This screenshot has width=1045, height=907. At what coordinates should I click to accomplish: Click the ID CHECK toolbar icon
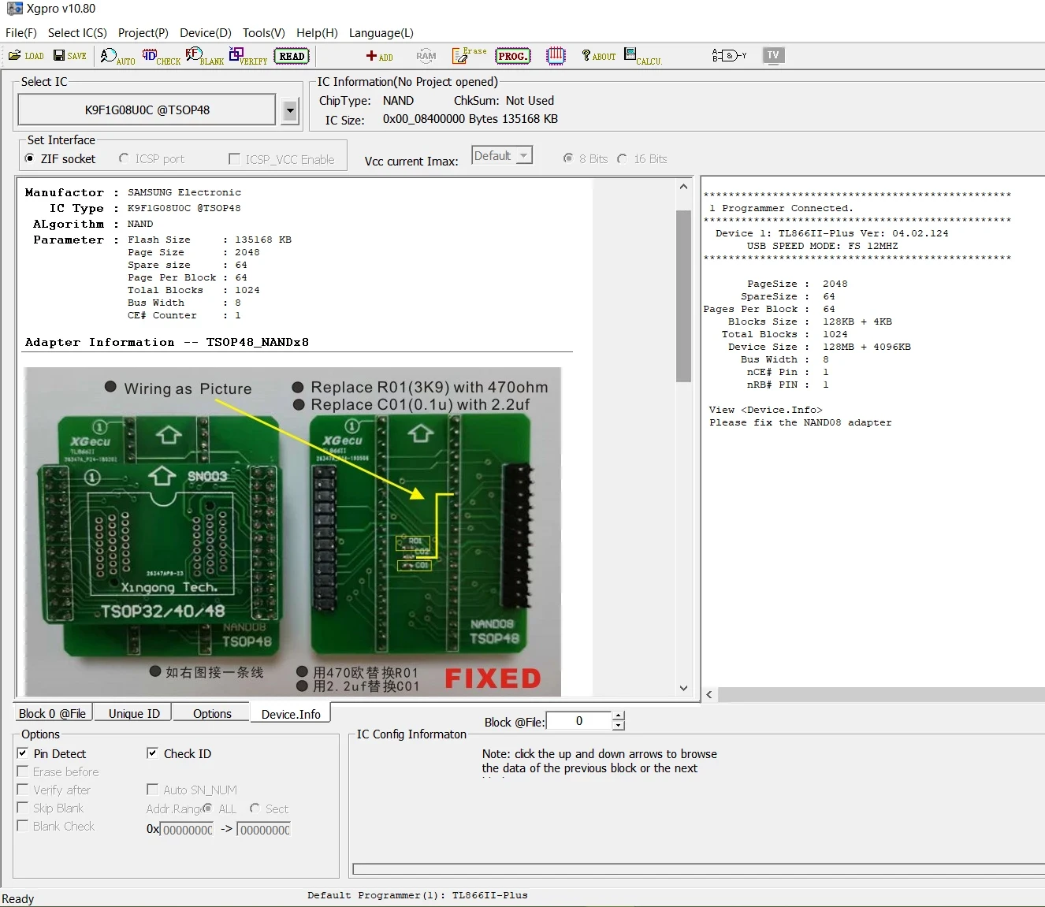(161, 56)
